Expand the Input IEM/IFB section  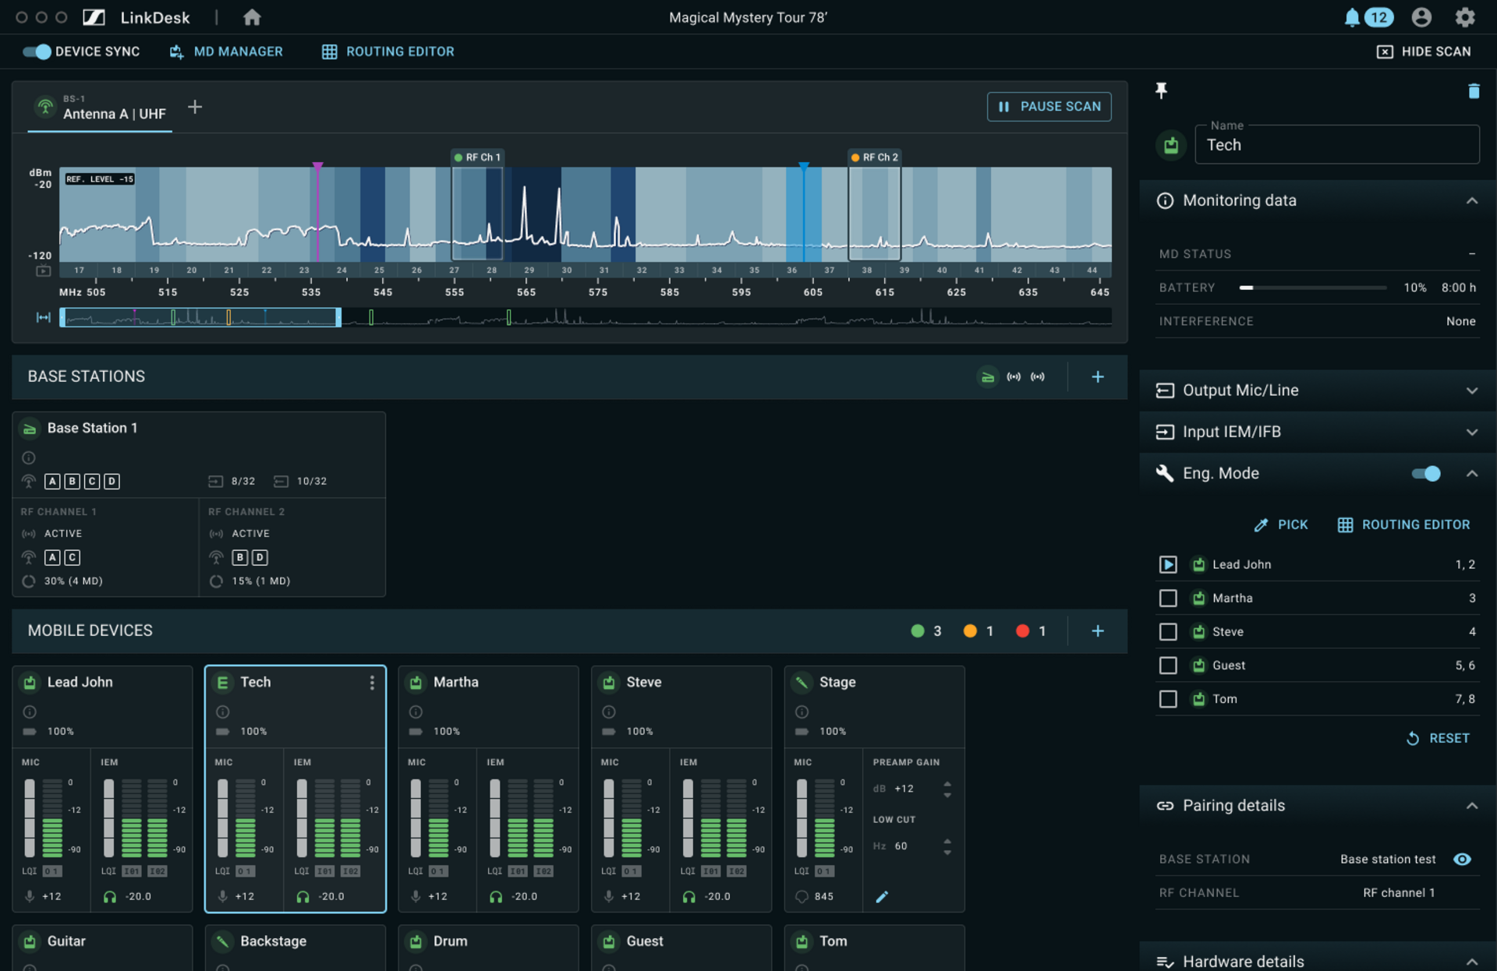point(1471,432)
